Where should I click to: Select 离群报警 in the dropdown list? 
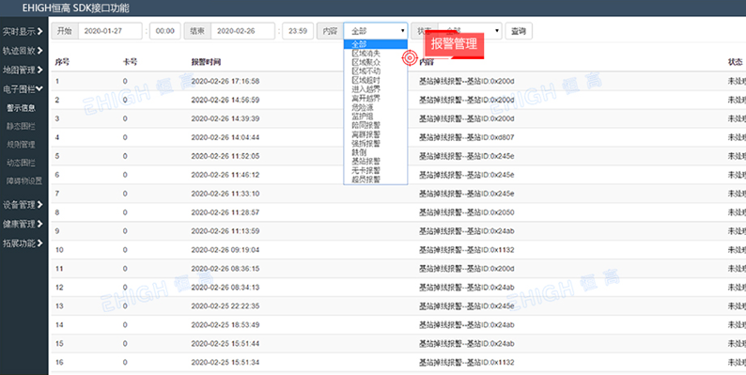click(376, 134)
